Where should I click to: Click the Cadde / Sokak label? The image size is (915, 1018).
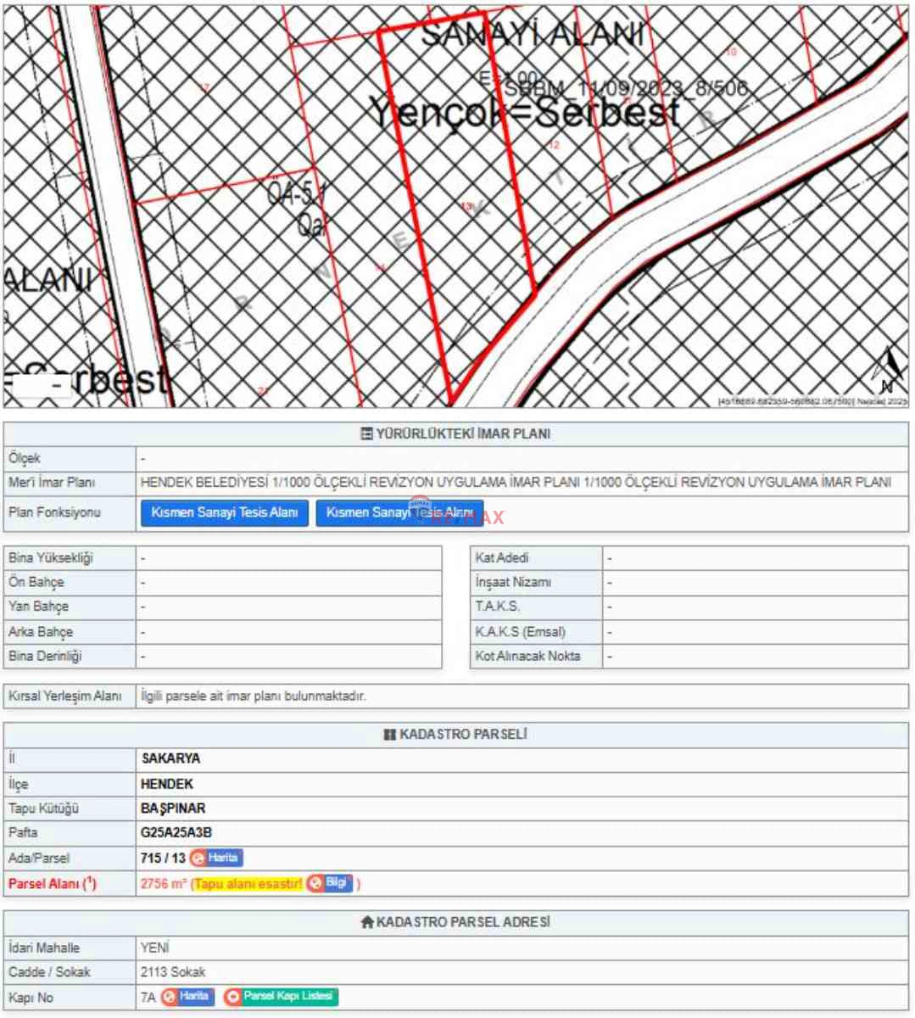[x=49, y=972]
